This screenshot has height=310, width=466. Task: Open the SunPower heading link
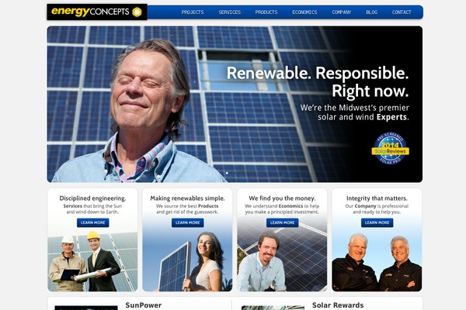(144, 305)
